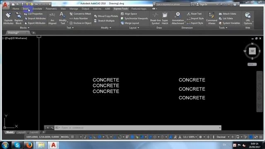Expand the Modify panel dropdown

pos(106,28)
